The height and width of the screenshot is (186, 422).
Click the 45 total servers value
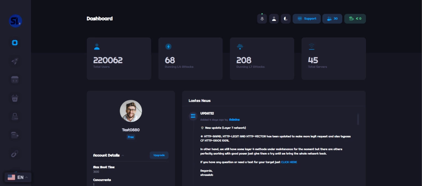point(313,60)
